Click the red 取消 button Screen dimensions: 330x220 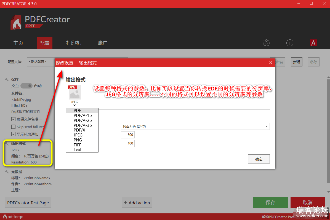pyautogui.click(x=308, y=202)
